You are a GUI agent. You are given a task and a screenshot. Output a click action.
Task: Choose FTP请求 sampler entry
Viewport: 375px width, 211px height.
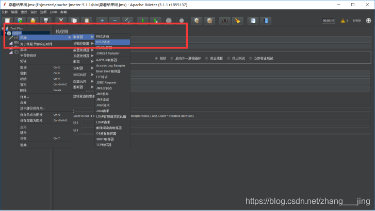point(112,77)
